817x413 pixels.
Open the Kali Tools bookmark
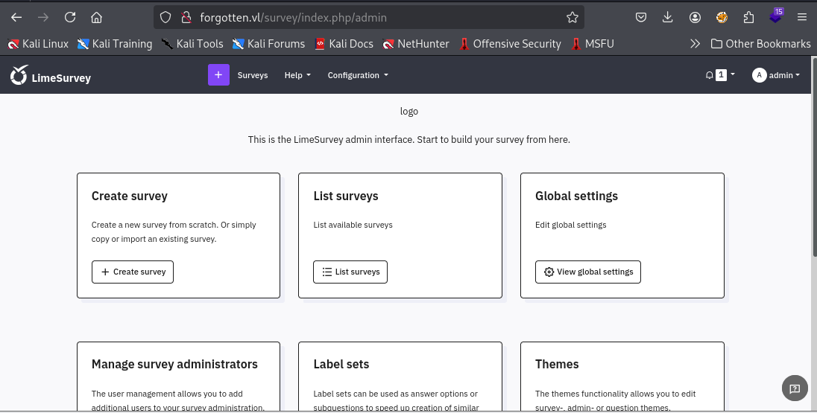click(x=192, y=44)
